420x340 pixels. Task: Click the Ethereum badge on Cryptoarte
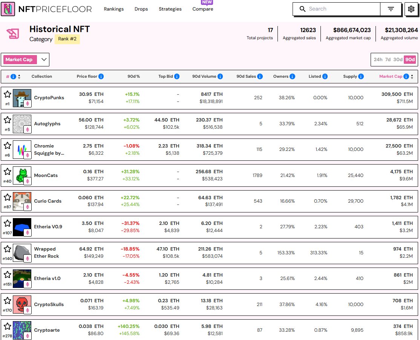pos(27,336)
